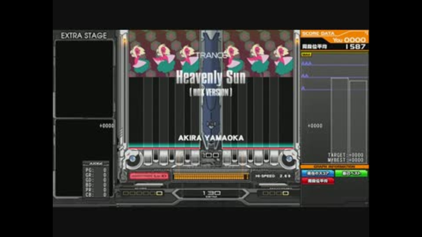Click the song title Heavenly Sun

pyautogui.click(x=211, y=77)
